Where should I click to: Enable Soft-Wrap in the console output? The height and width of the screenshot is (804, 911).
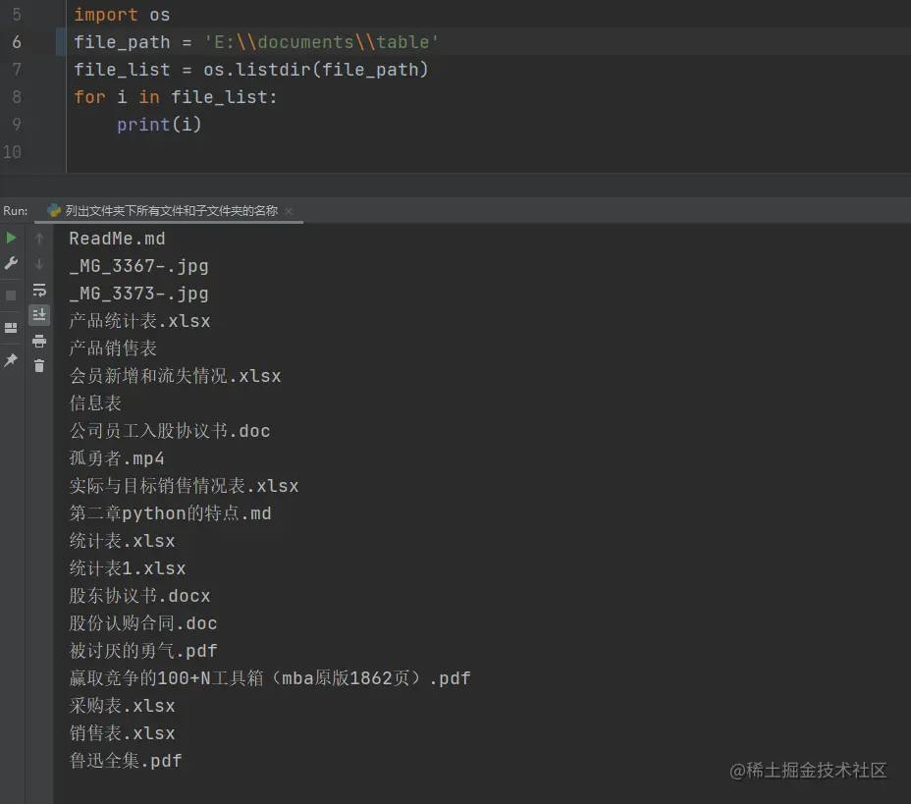pos(39,291)
